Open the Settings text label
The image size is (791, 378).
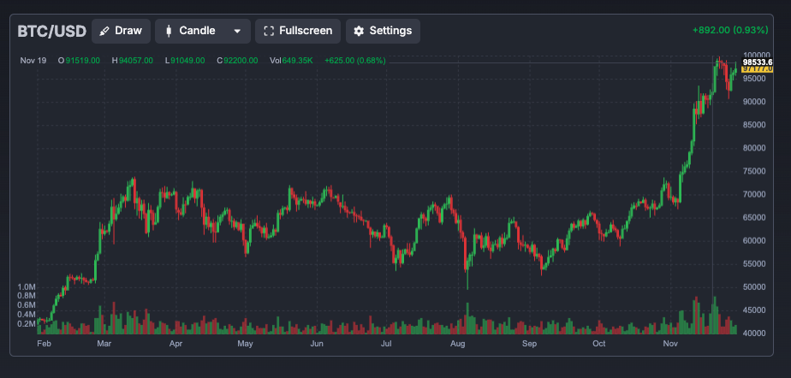(391, 31)
